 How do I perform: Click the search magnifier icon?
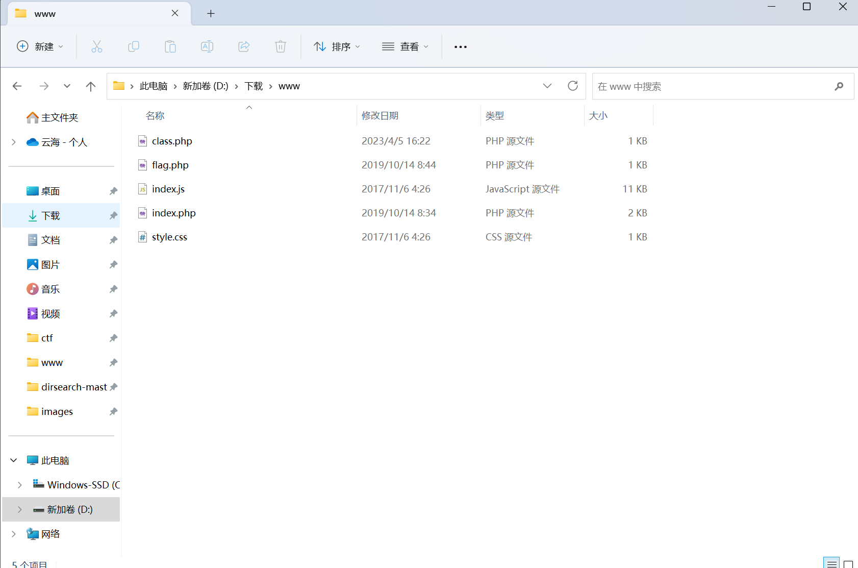(x=839, y=86)
